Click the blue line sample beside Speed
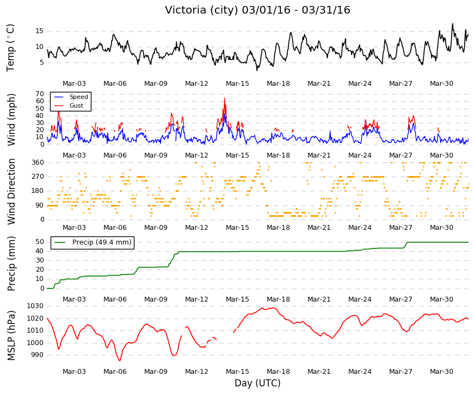474x394 pixels. 59,97
